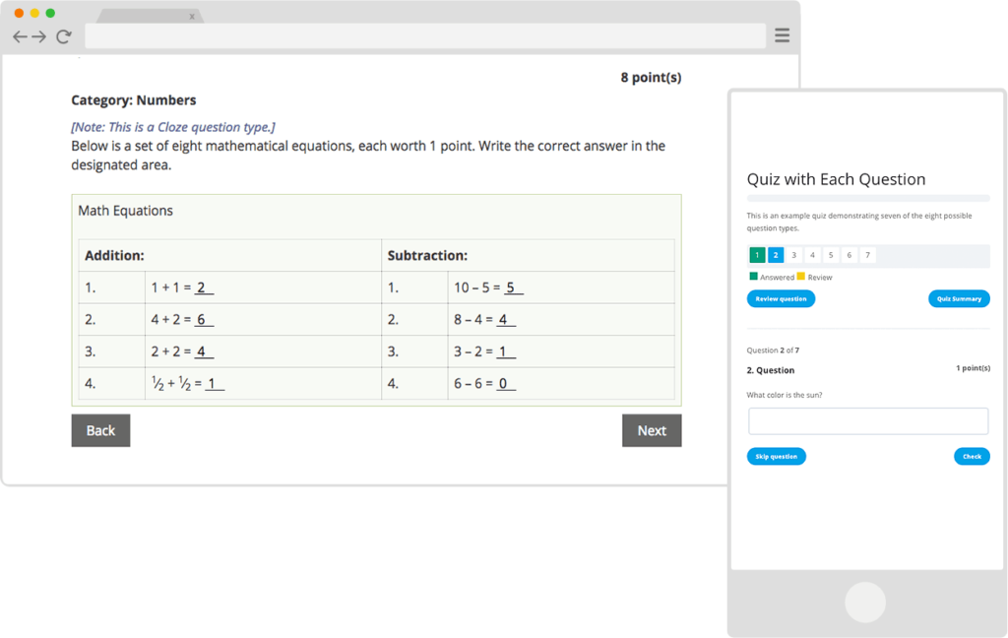Select question 5 in the navigator
The image size is (1008, 638).
(x=831, y=255)
